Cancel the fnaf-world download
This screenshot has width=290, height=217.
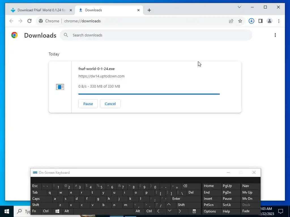point(110,104)
